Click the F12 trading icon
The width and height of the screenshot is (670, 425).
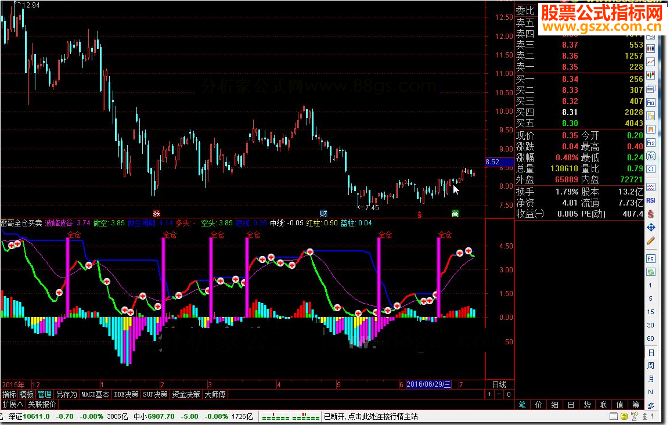[x=651, y=142]
